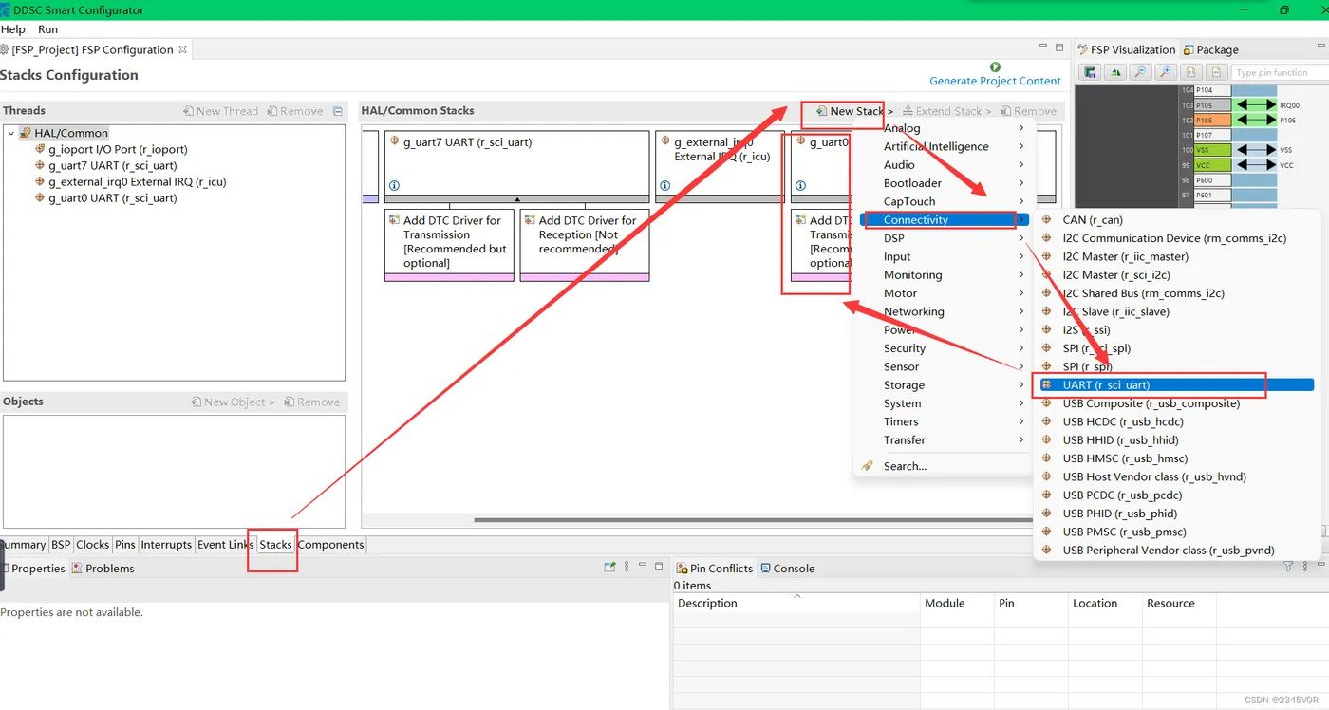Click the Type pin function input field
The width and height of the screenshot is (1329, 710).
[1279, 72]
